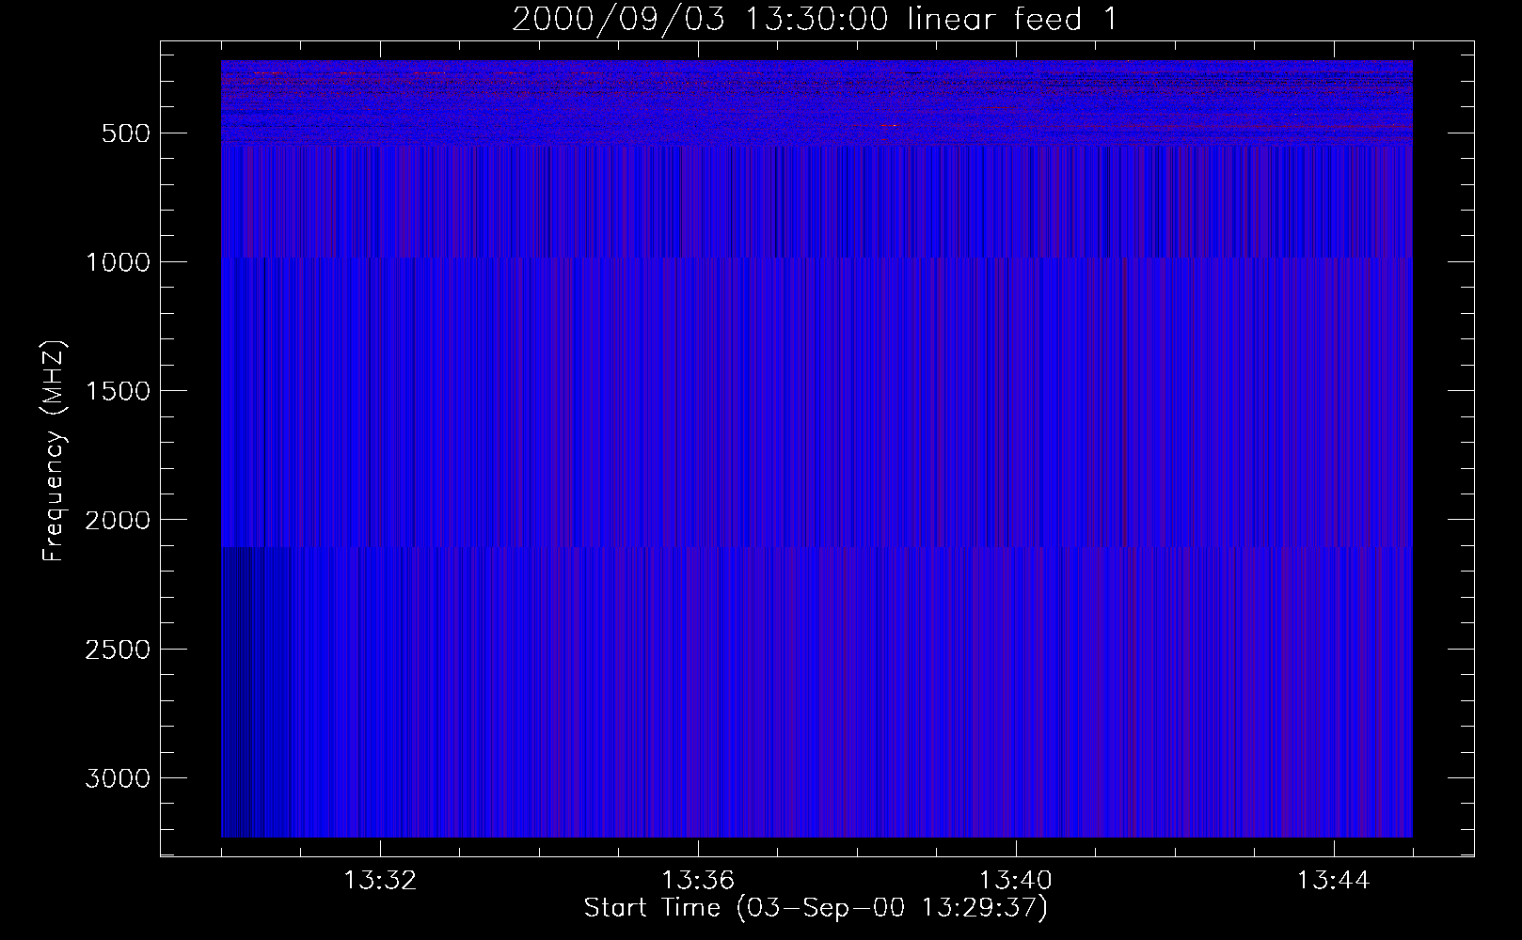Viewport: 1522px width, 940px height.
Task: Select the 3000 frequency tick label
Action: [x=118, y=778]
